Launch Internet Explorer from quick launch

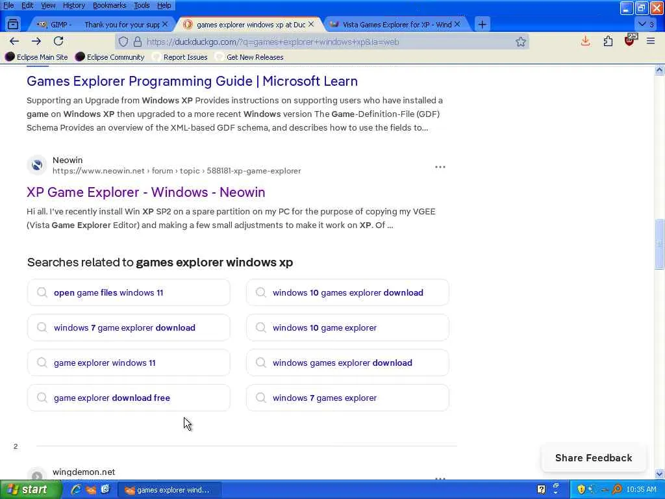76,490
